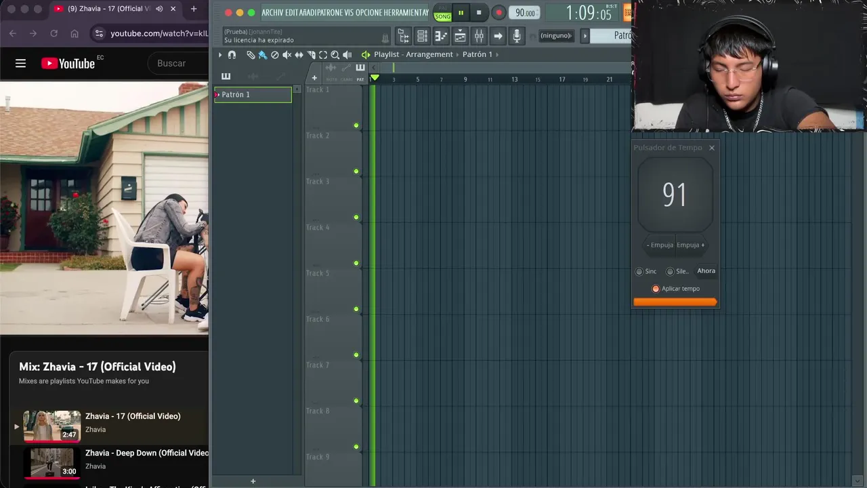This screenshot has height=488, width=867.
Task: Open the piano roll icon
Action: pos(441,36)
